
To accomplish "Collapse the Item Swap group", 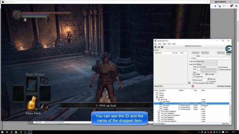I will (159, 99).
